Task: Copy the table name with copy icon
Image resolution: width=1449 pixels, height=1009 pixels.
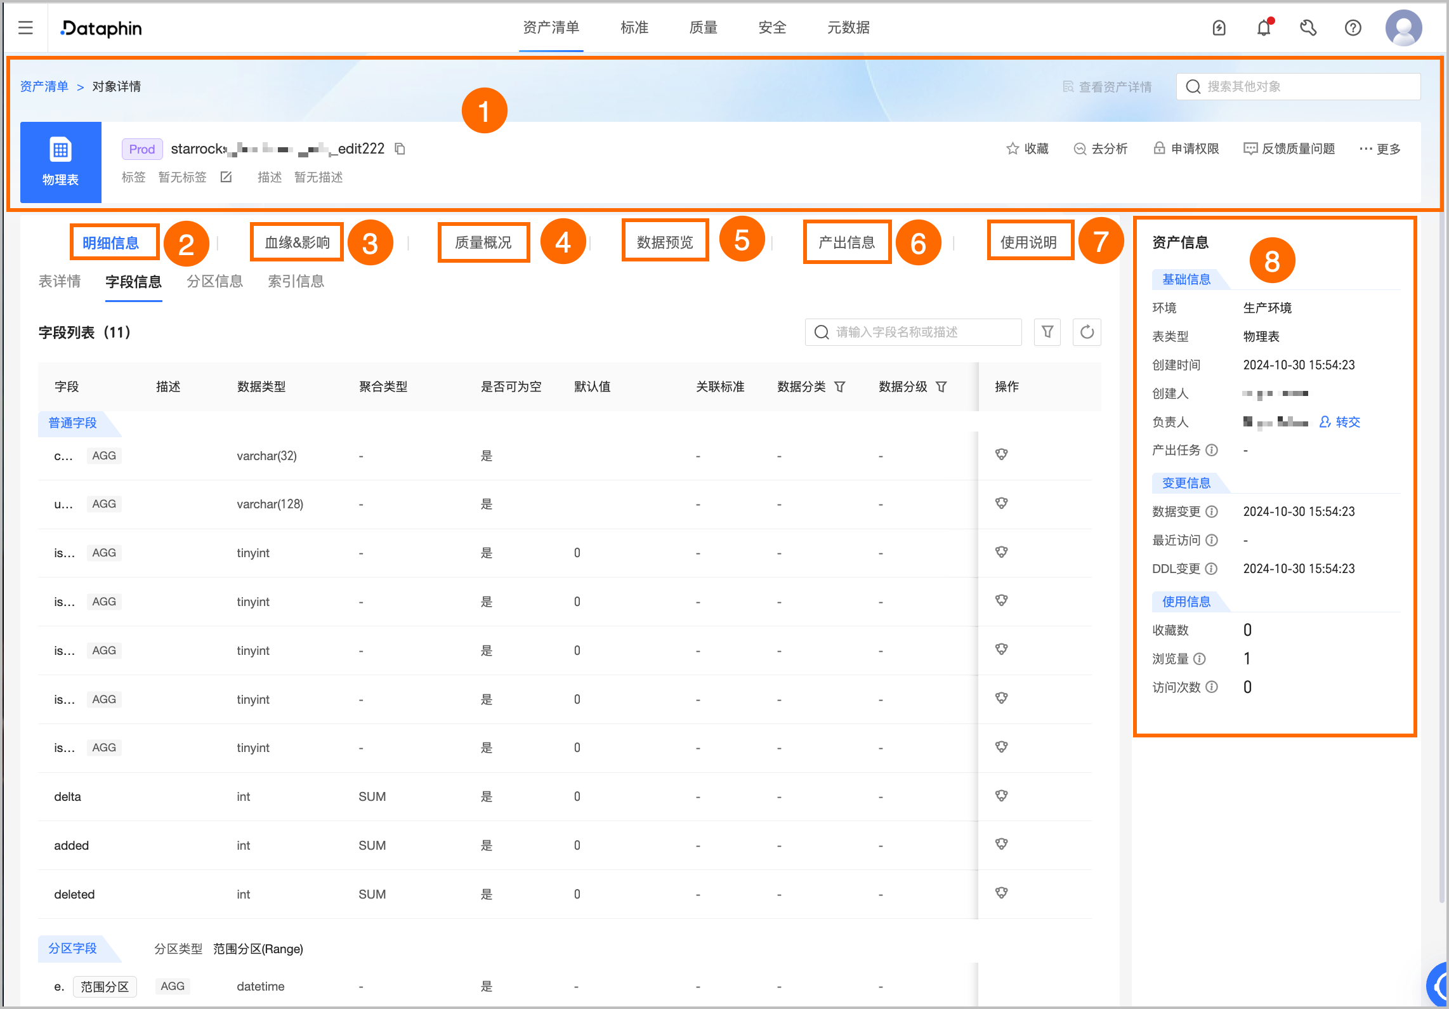Action: pyautogui.click(x=400, y=148)
